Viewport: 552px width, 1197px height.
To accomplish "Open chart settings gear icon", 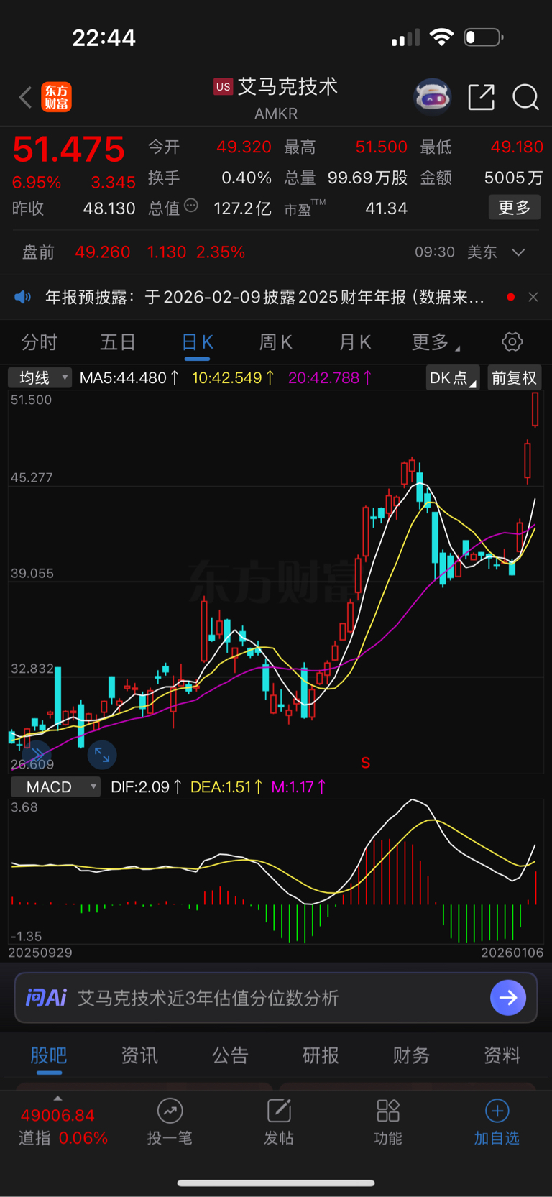I will [x=512, y=341].
